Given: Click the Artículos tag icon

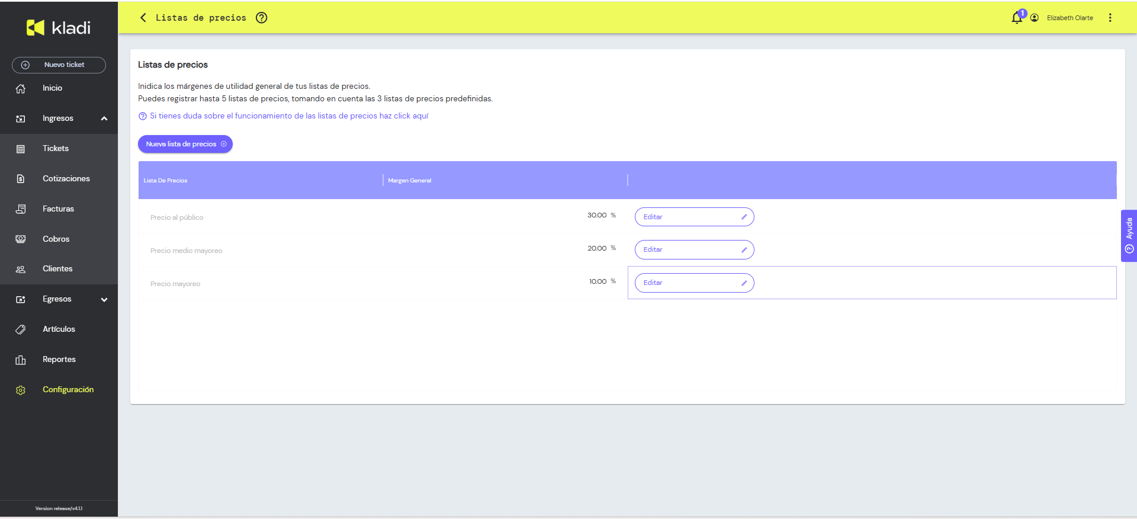Looking at the screenshot, I should [21, 329].
